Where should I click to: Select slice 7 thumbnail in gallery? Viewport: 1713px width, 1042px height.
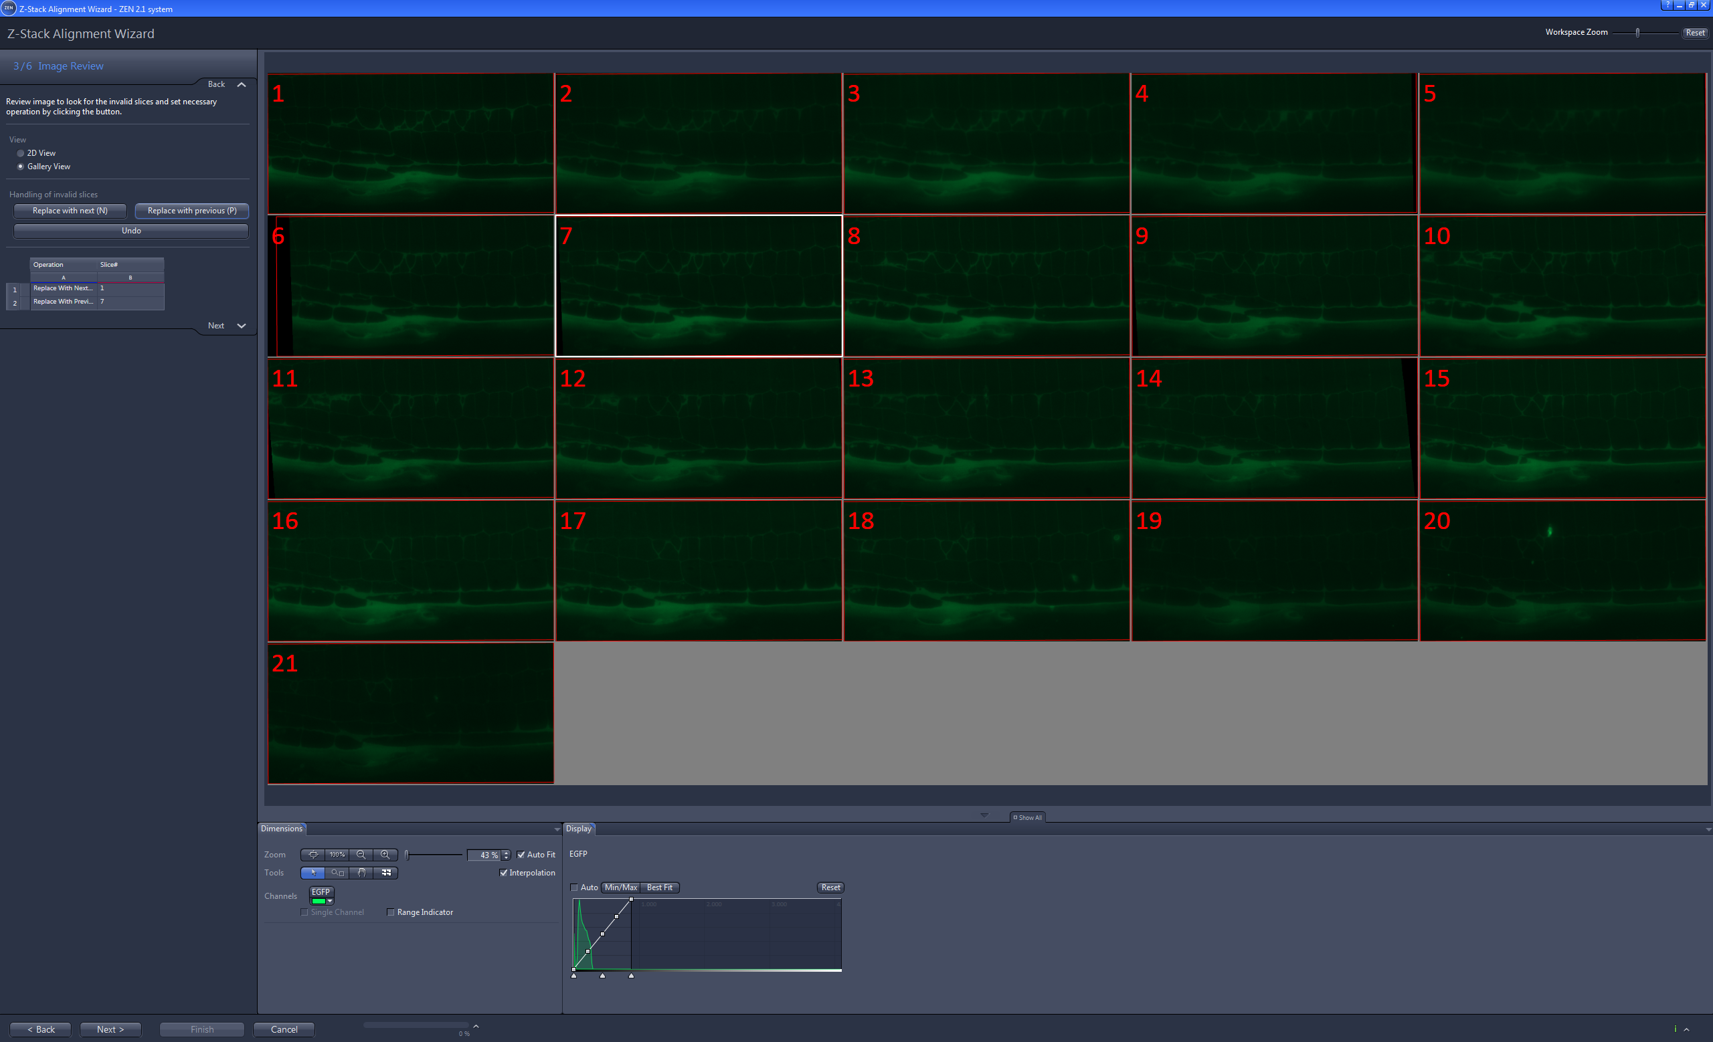tap(699, 285)
